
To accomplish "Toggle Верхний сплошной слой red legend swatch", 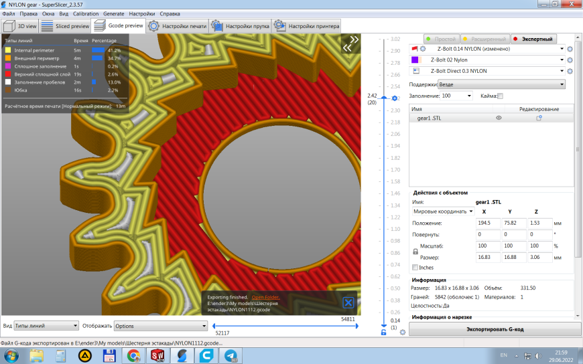I will tap(8, 74).
